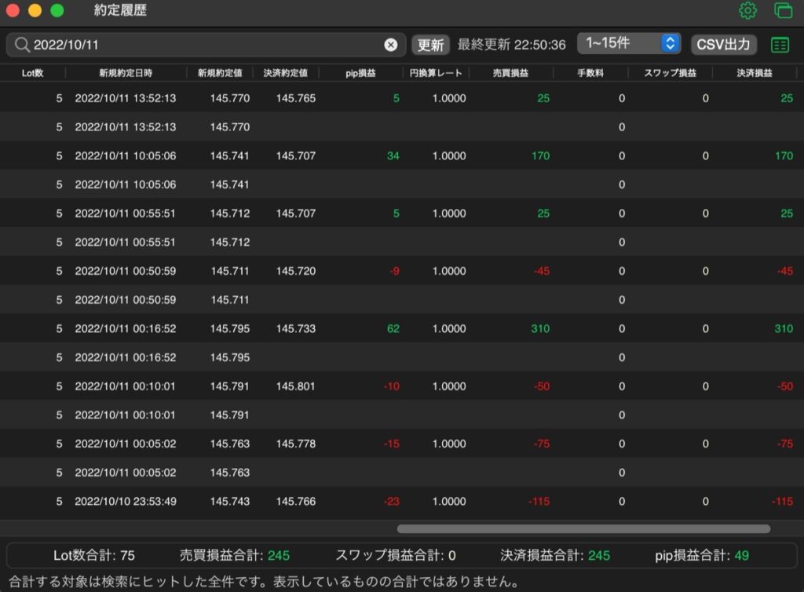Click the Lot数合計: 75 summary
The height and width of the screenshot is (592, 804).
click(94, 556)
